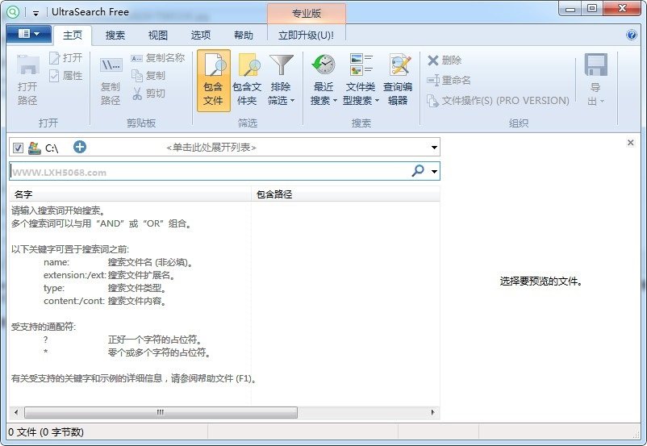Click the horizontal scrollbar thumb
Image resolution: width=647 pixels, height=446 pixels.
161,412
